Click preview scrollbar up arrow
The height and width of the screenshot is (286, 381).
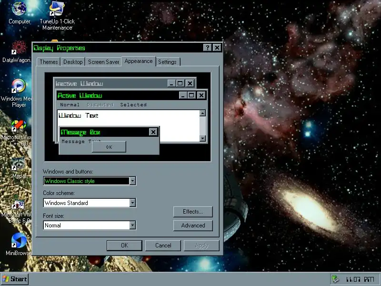point(203,113)
